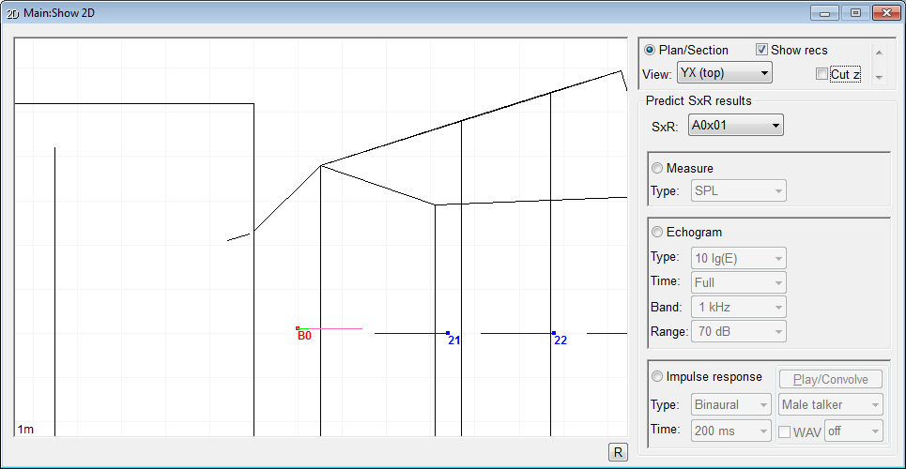Click the scroll up arrow in panel
906x469 pixels.
[879, 53]
